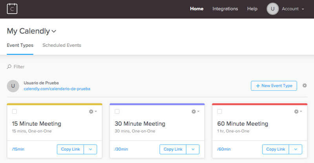
Task: Click the 30 Minute Meeting title
Action: coord(140,124)
